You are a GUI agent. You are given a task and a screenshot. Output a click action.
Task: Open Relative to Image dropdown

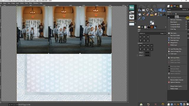[x=152, y=33]
